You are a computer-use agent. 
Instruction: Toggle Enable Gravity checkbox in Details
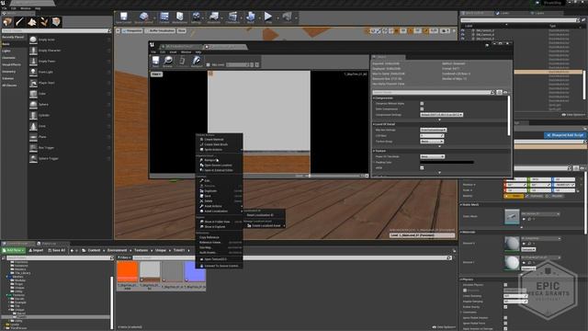(x=505, y=307)
